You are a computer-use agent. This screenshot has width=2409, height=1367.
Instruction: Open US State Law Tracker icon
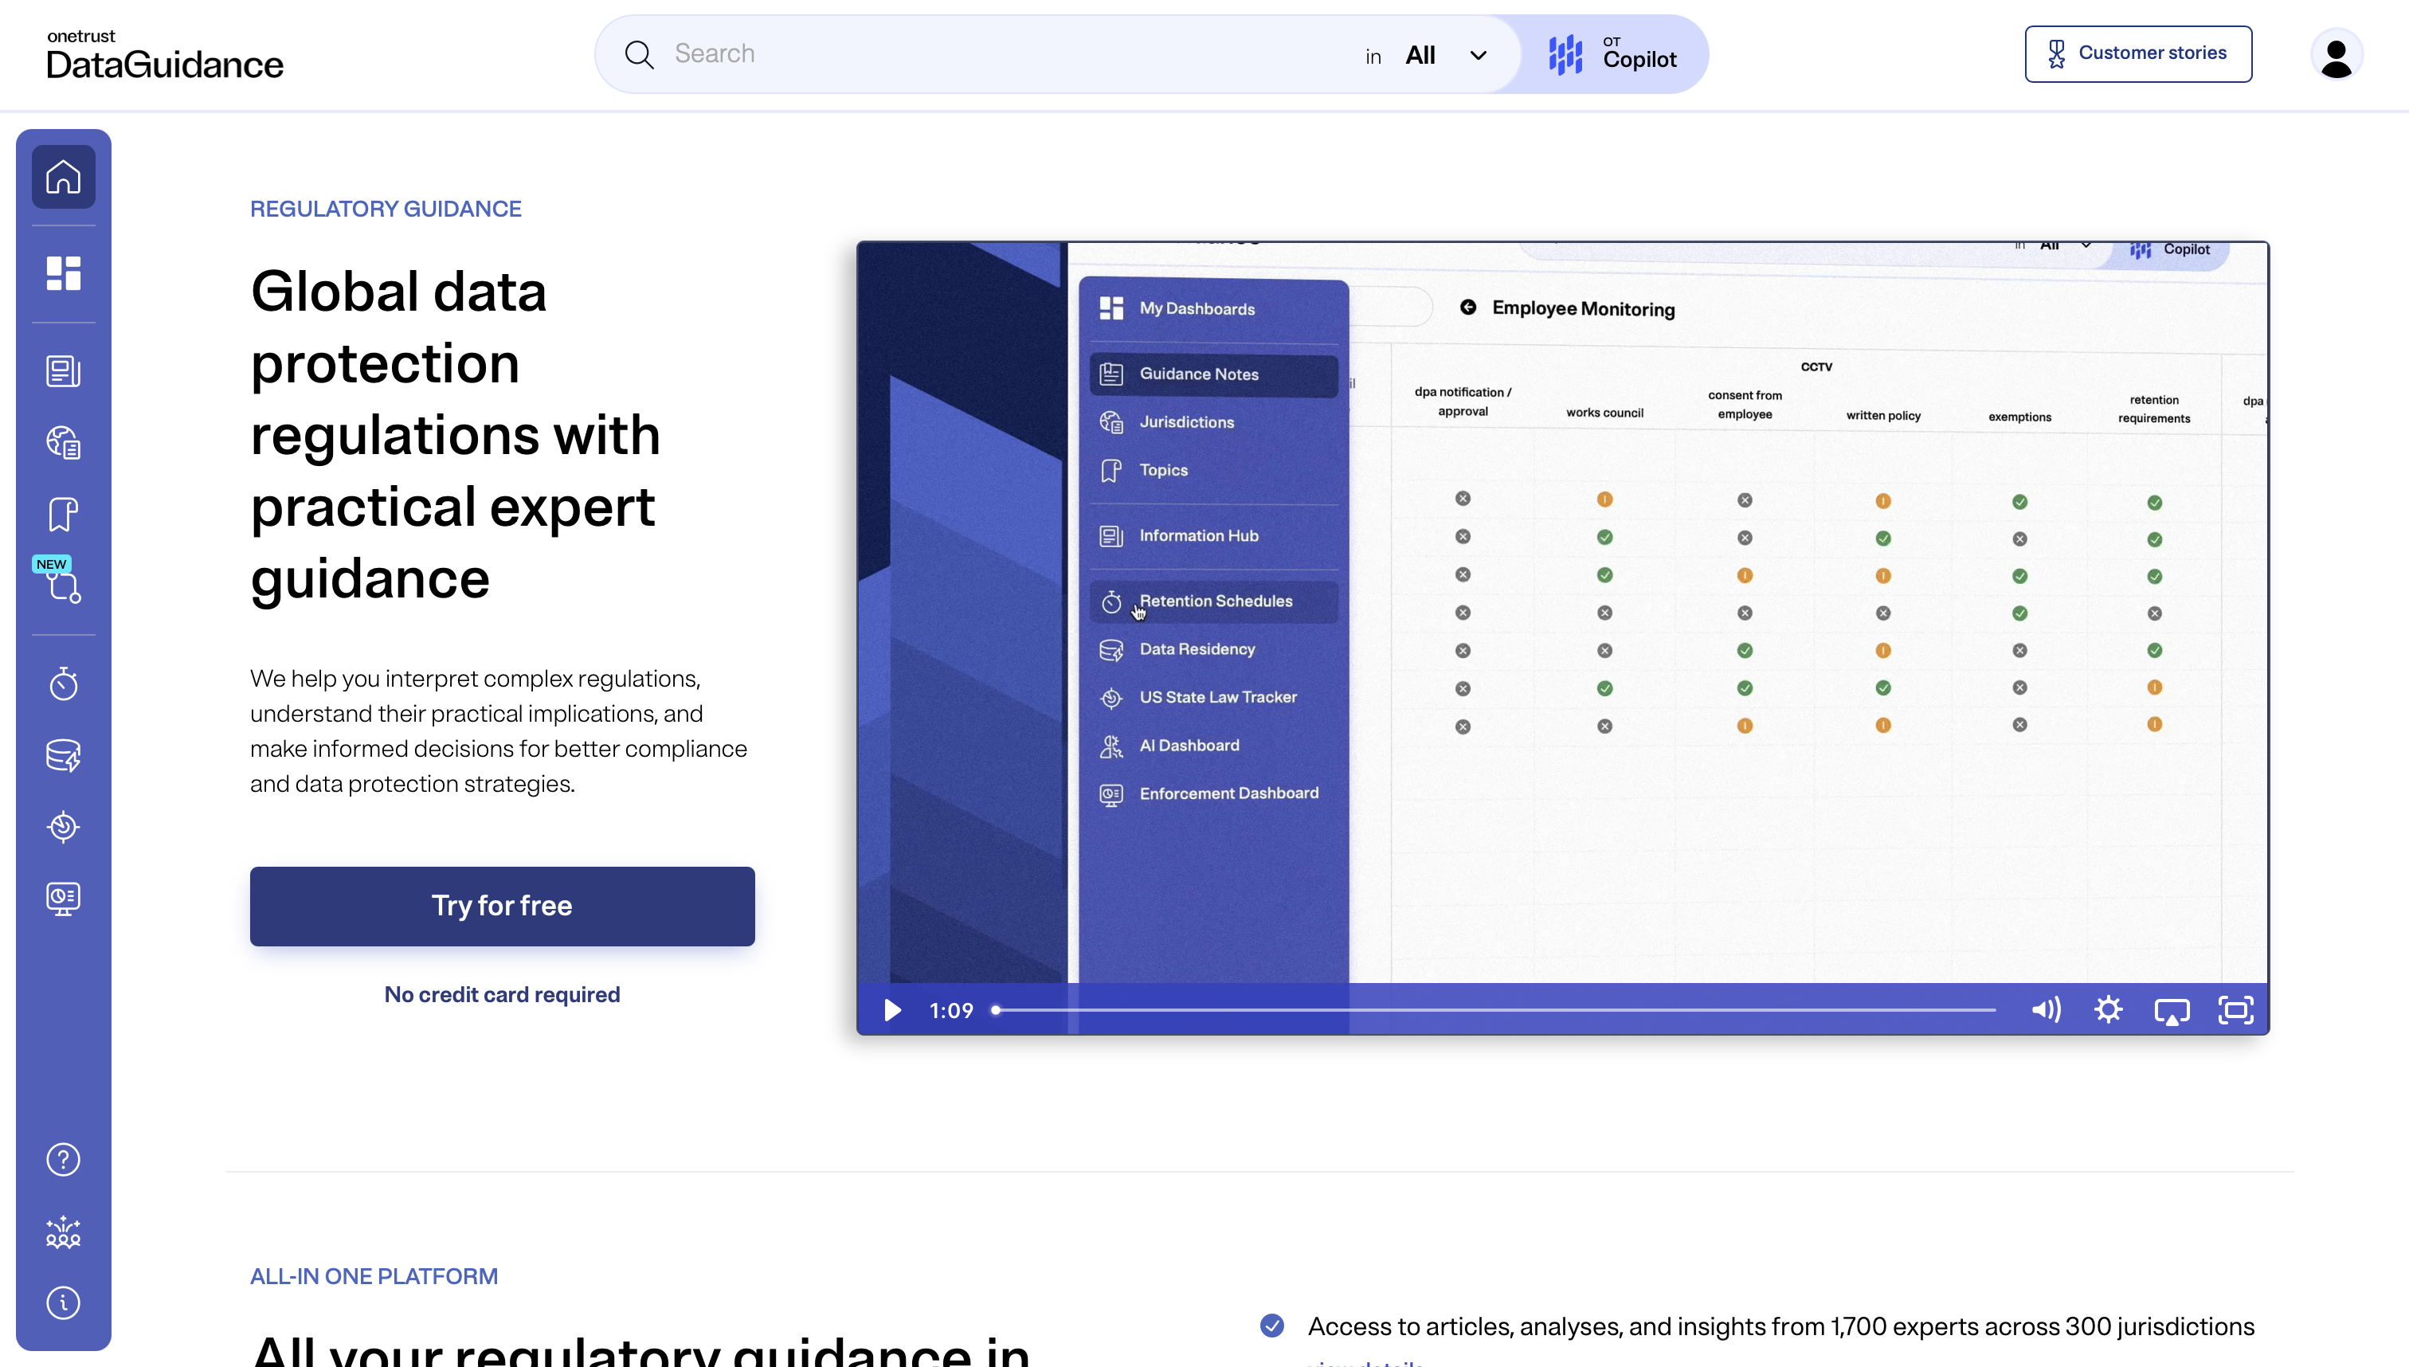point(63,826)
